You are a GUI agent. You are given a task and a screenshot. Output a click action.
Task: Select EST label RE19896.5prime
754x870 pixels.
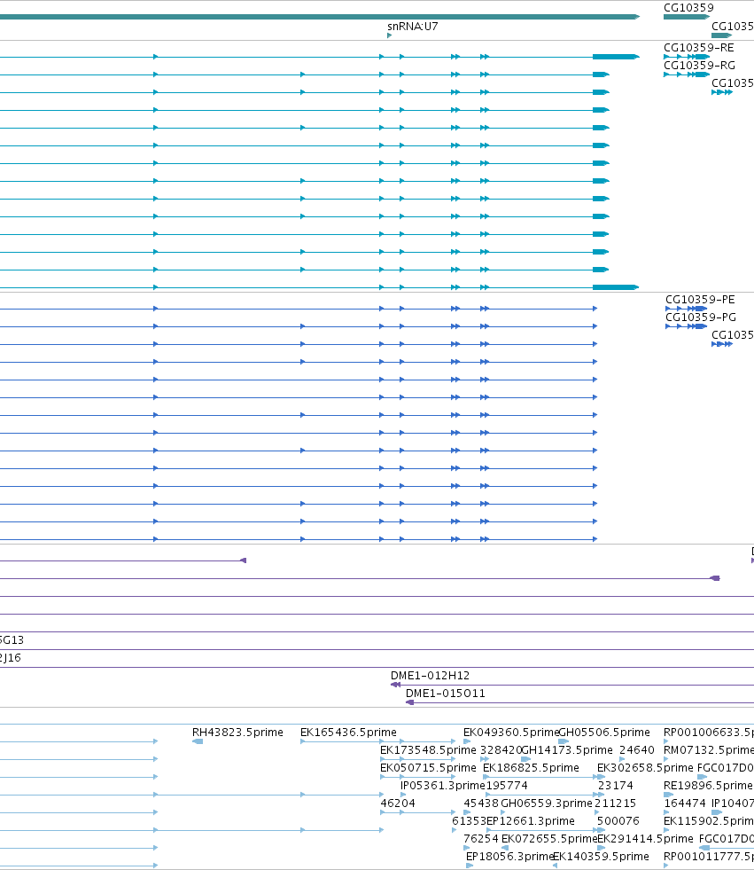pyautogui.click(x=708, y=786)
